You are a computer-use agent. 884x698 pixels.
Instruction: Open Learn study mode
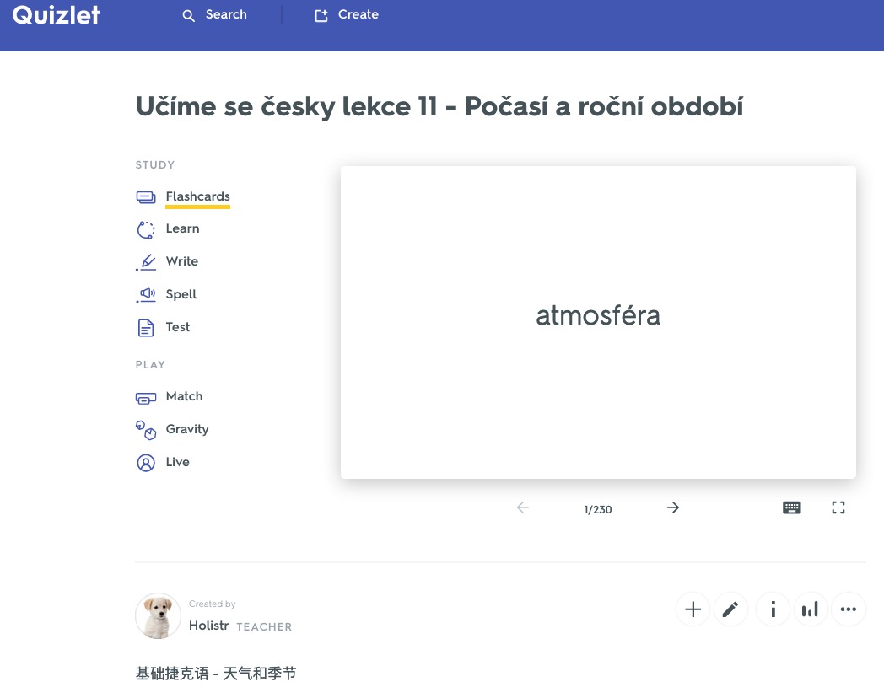point(182,228)
